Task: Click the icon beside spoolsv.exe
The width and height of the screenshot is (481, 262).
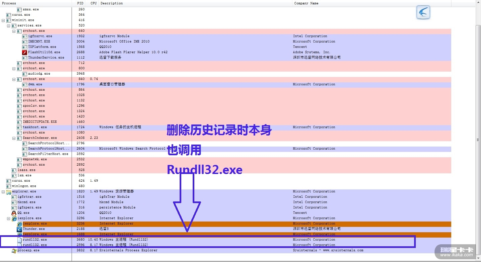Action: click(19, 106)
